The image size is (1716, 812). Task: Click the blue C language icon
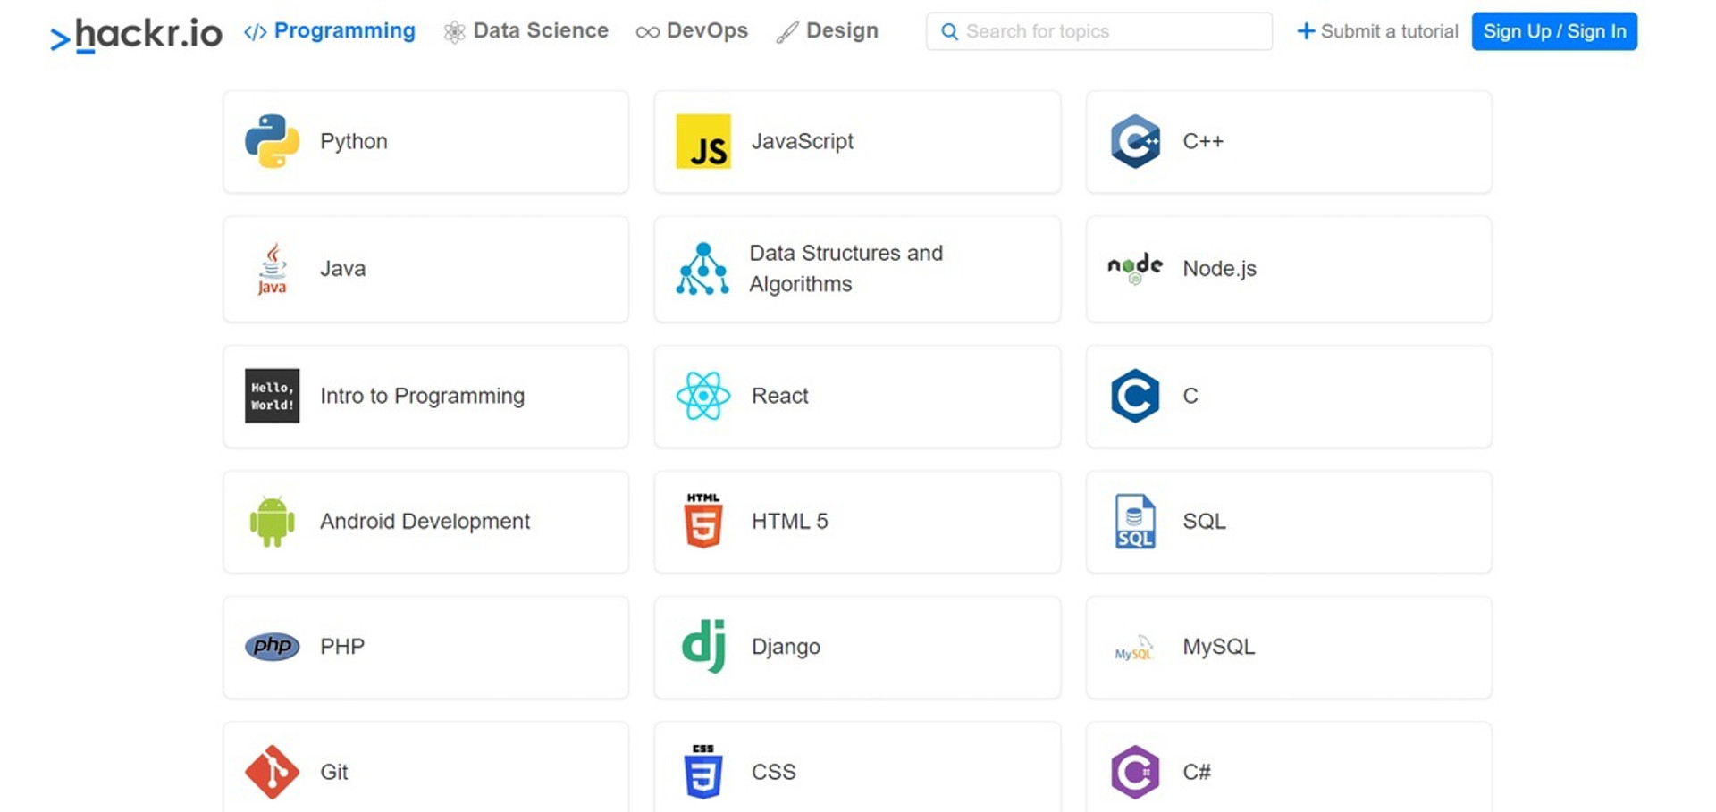(x=1135, y=396)
